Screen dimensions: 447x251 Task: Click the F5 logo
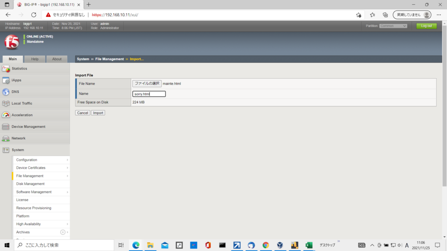click(x=11, y=42)
